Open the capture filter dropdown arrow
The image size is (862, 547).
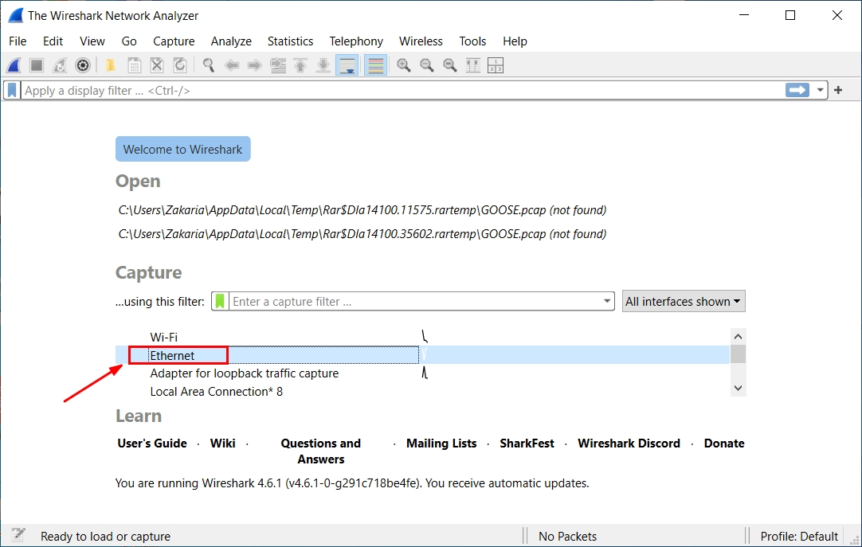pyautogui.click(x=608, y=302)
